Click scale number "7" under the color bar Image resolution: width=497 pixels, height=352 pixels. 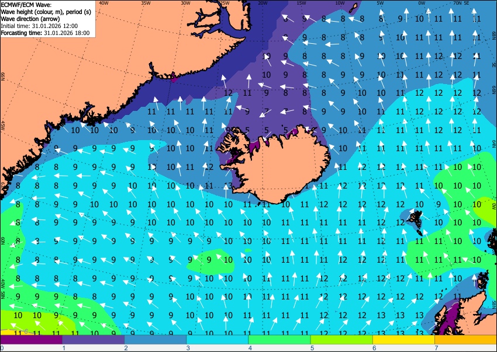436,348
